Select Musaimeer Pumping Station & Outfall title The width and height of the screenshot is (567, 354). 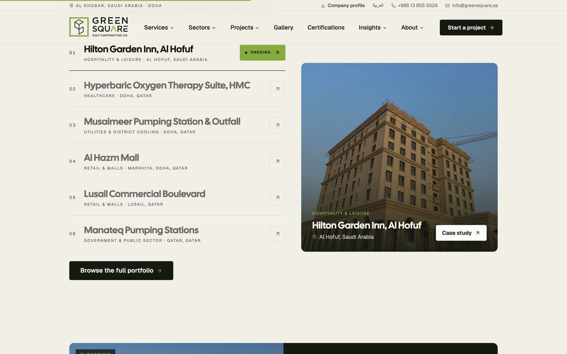pyautogui.click(x=162, y=121)
